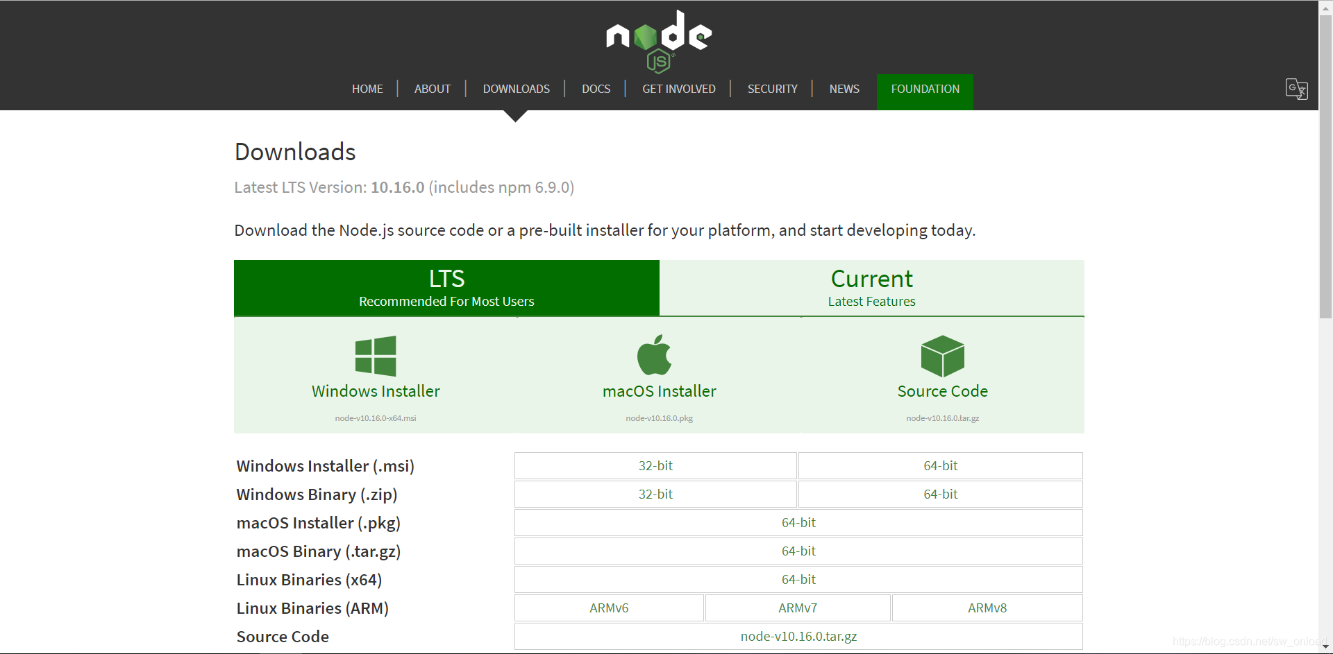
Task: Click the Node.js logo
Action: pyautogui.click(x=659, y=41)
